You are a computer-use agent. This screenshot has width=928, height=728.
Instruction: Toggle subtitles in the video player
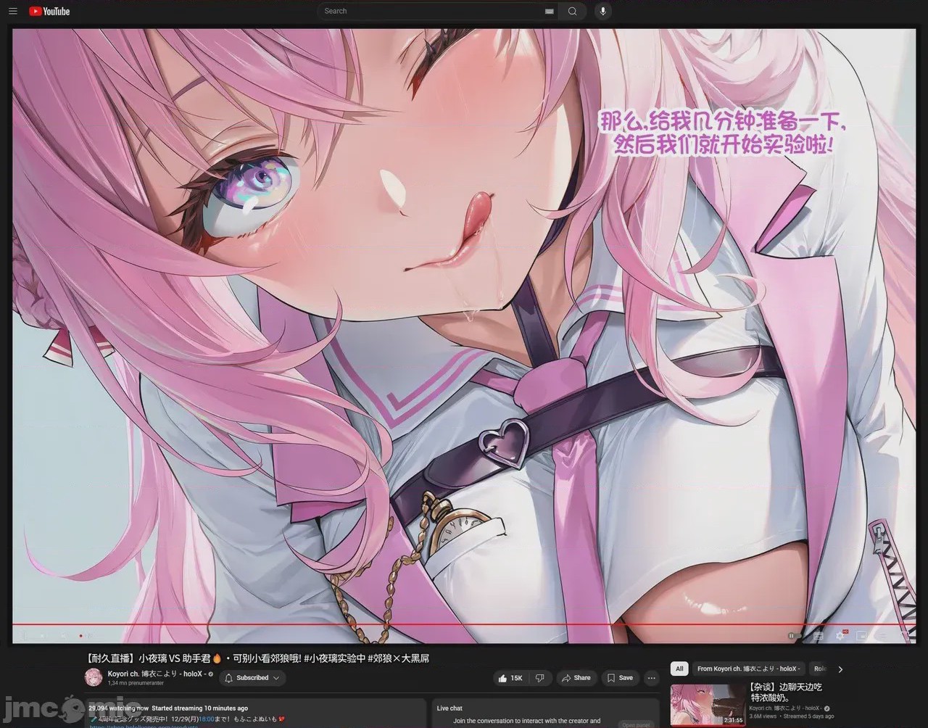(x=818, y=635)
